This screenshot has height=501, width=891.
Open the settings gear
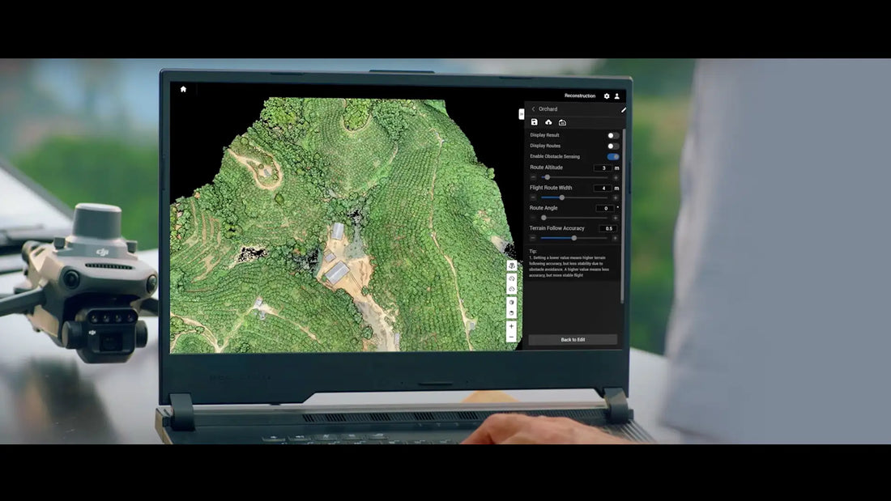[607, 96]
